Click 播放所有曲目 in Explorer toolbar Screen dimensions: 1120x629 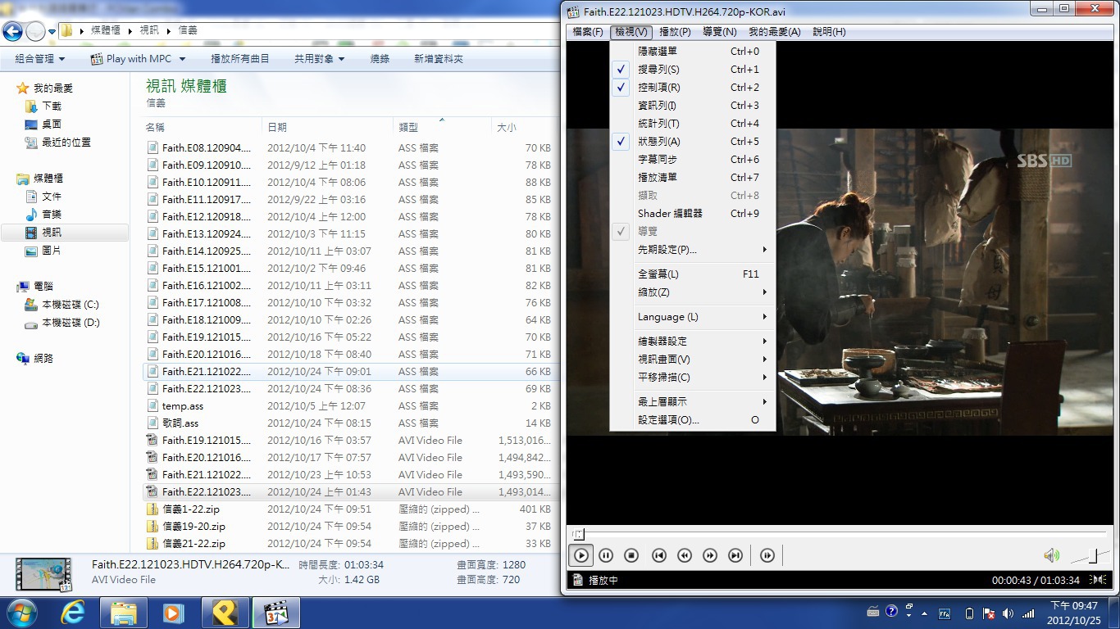pos(240,59)
